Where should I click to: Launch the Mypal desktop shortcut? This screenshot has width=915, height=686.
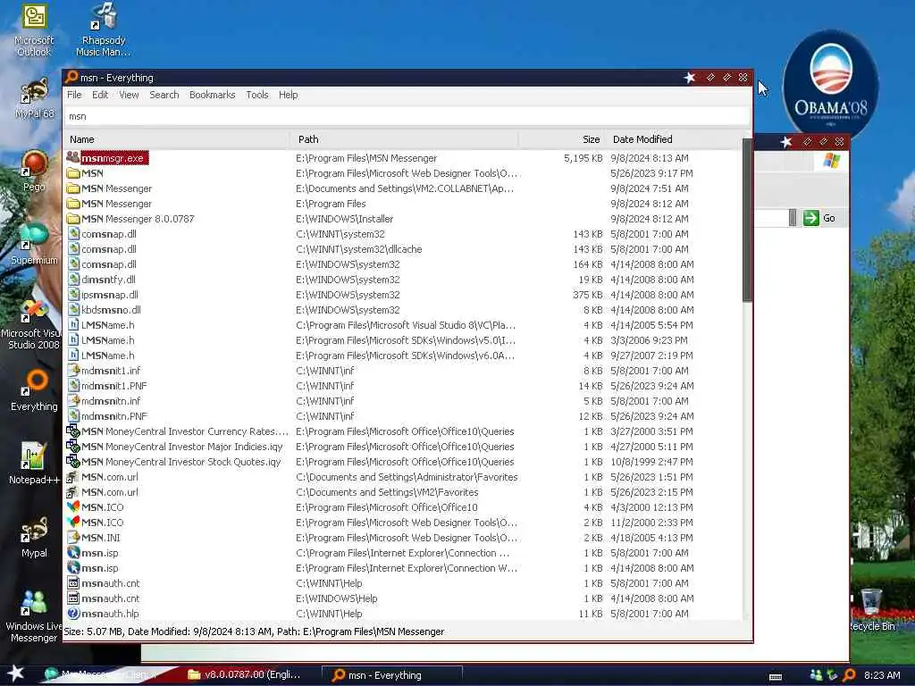pyautogui.click(x=34, y=537)
